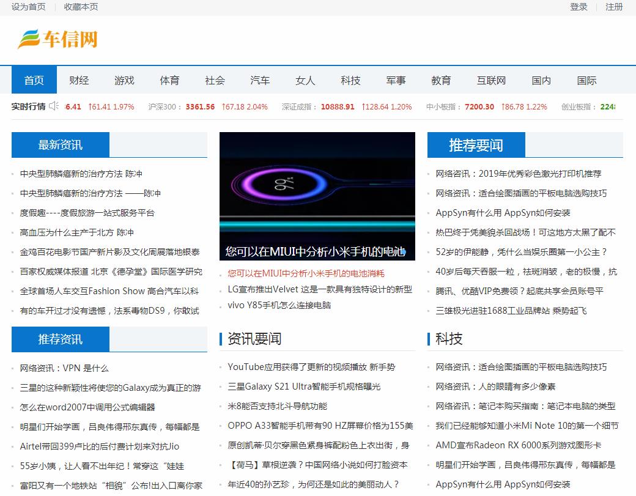The height and width of the screenshot is (496, 636).
Task: Open article 百家权威媒体报道 北京《德孕堂》
Action: pos(111,272)
